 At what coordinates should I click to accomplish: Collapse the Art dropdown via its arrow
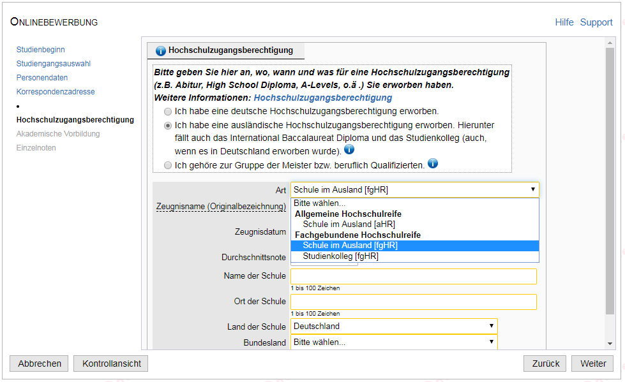click(x=532, y=189)
